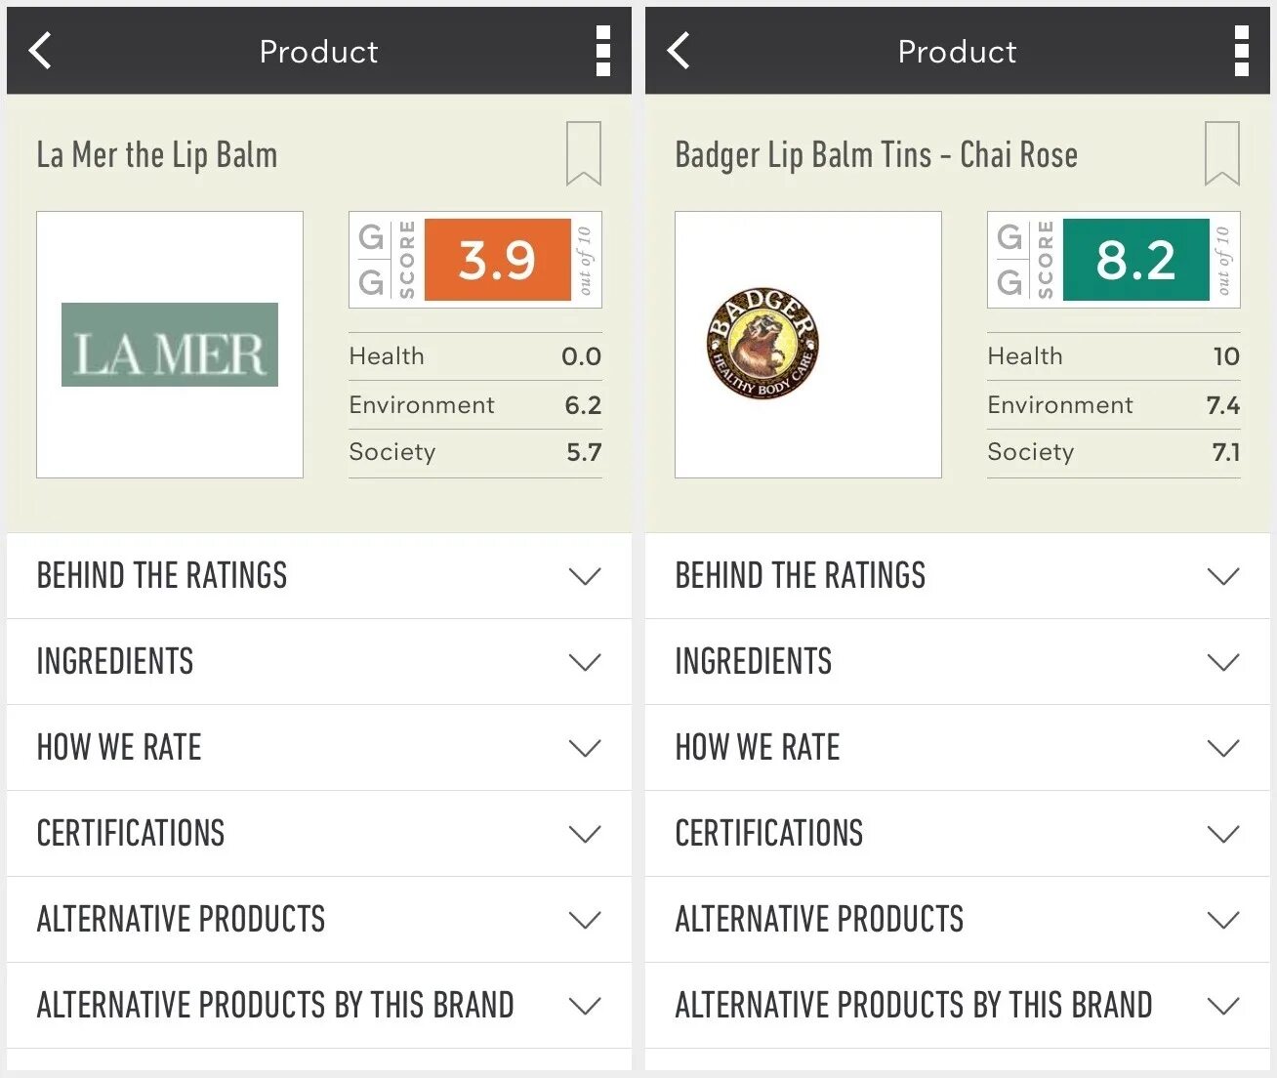Screen dimensions: 1277x1078
Task: Tap La Mer Society score row
Action: [474, 452]
